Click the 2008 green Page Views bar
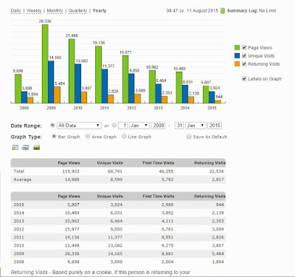The width and height of the screenshot is (295, 277). coord(18,89)
